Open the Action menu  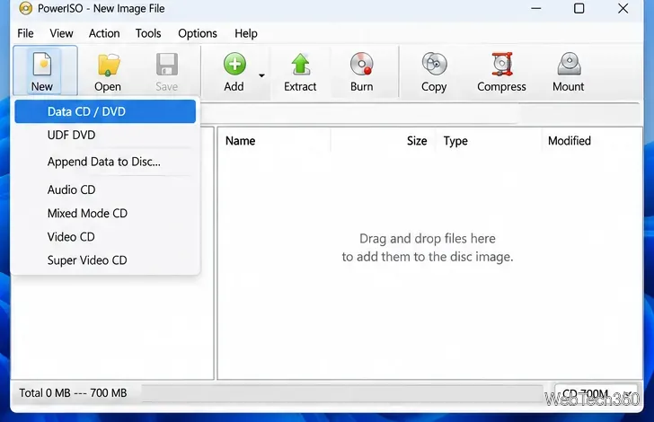point(104,33)
